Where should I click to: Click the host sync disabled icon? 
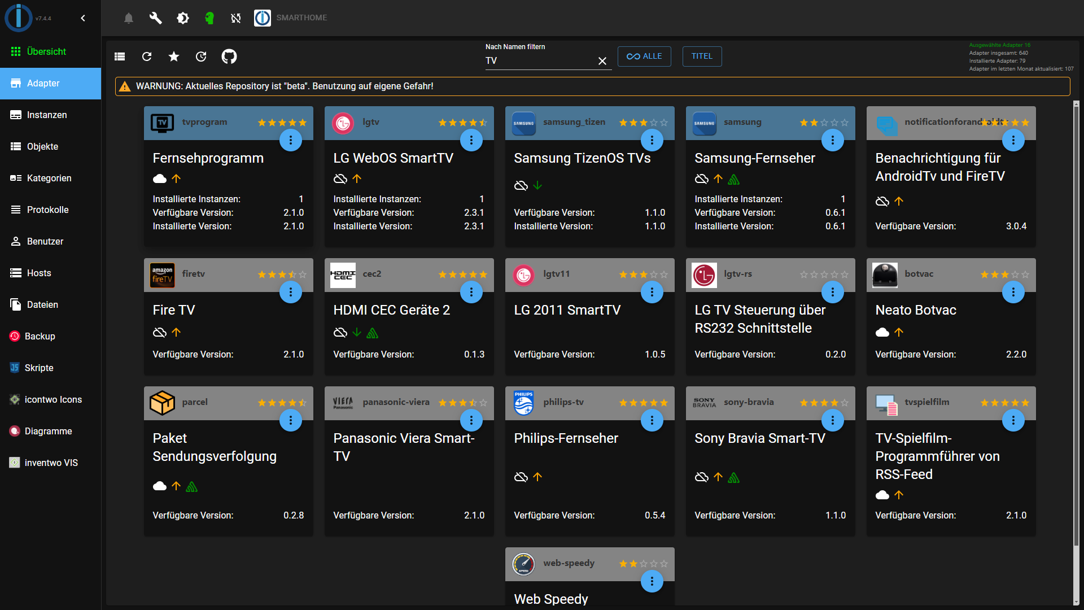click(236, 18)
